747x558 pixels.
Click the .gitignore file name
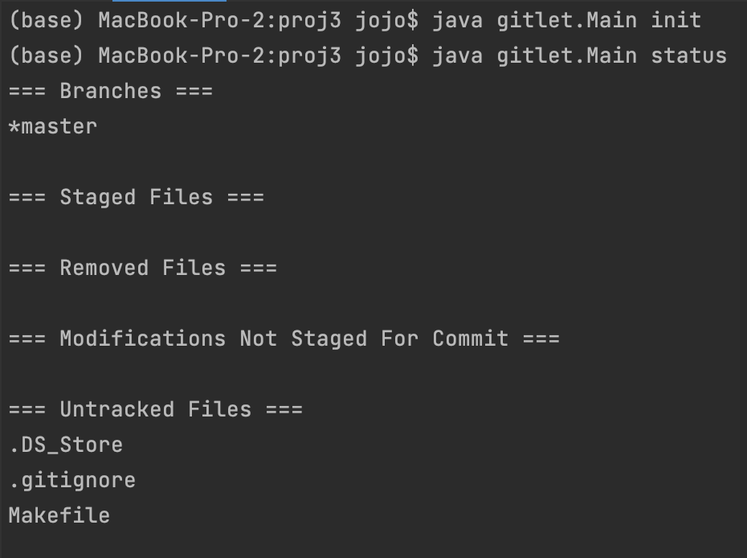[x=72, y=480]
